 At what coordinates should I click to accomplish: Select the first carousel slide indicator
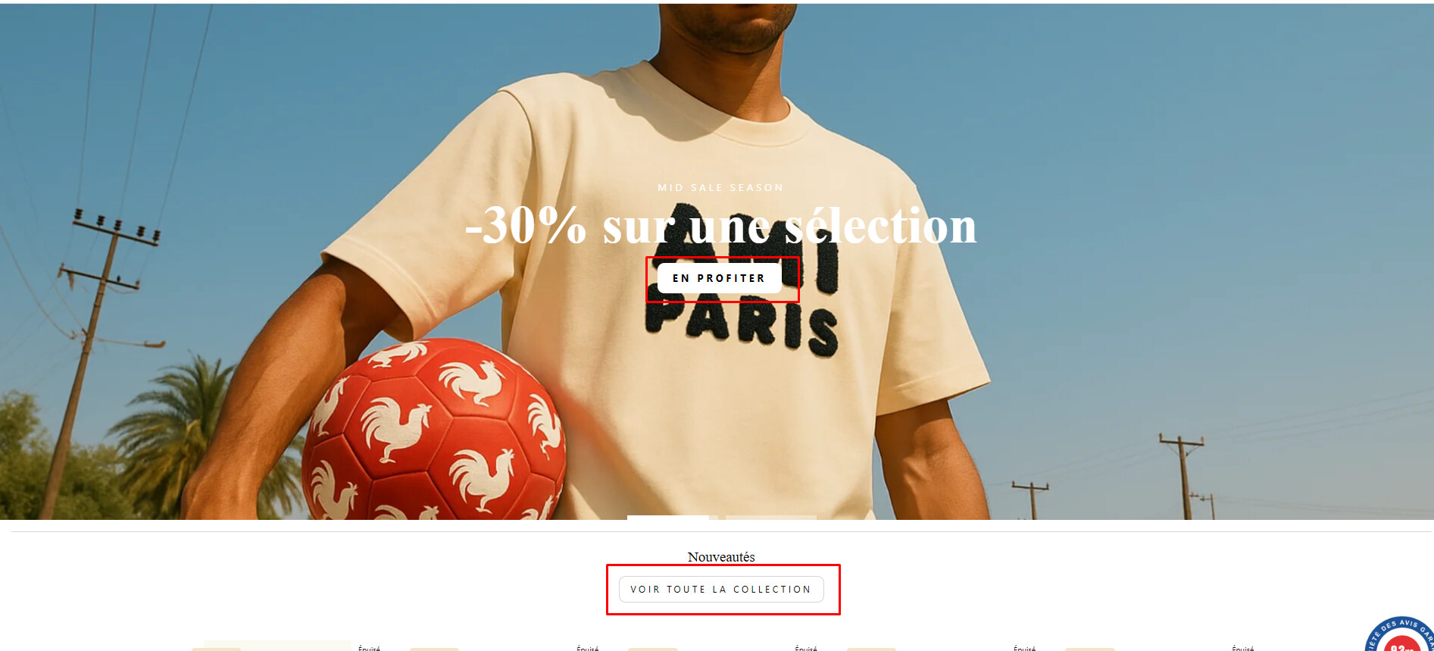click(668, 518)
